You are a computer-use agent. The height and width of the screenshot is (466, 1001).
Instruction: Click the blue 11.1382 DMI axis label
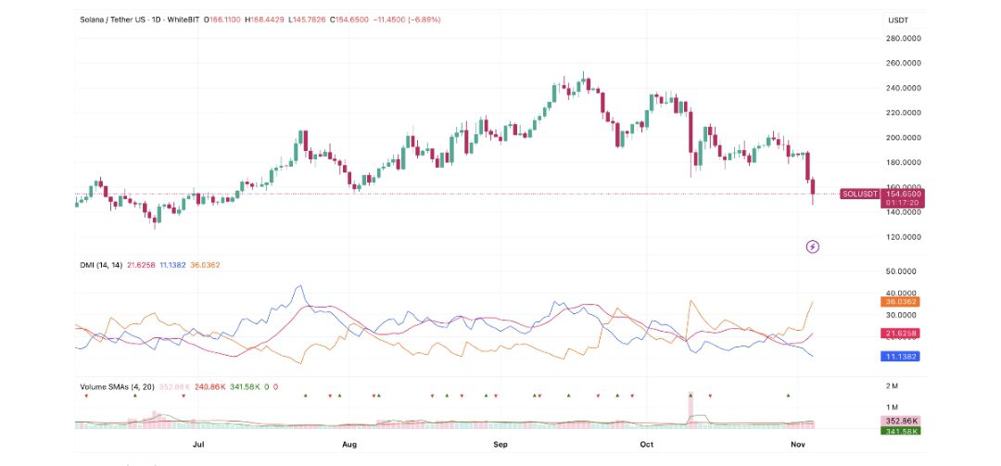click(903, 356)
